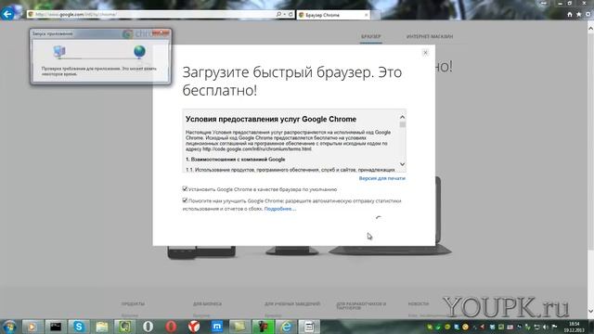This screenshot has width=594, height=334.
Task: Open the command prompt taskbar icon
Action: coord(56,327)
